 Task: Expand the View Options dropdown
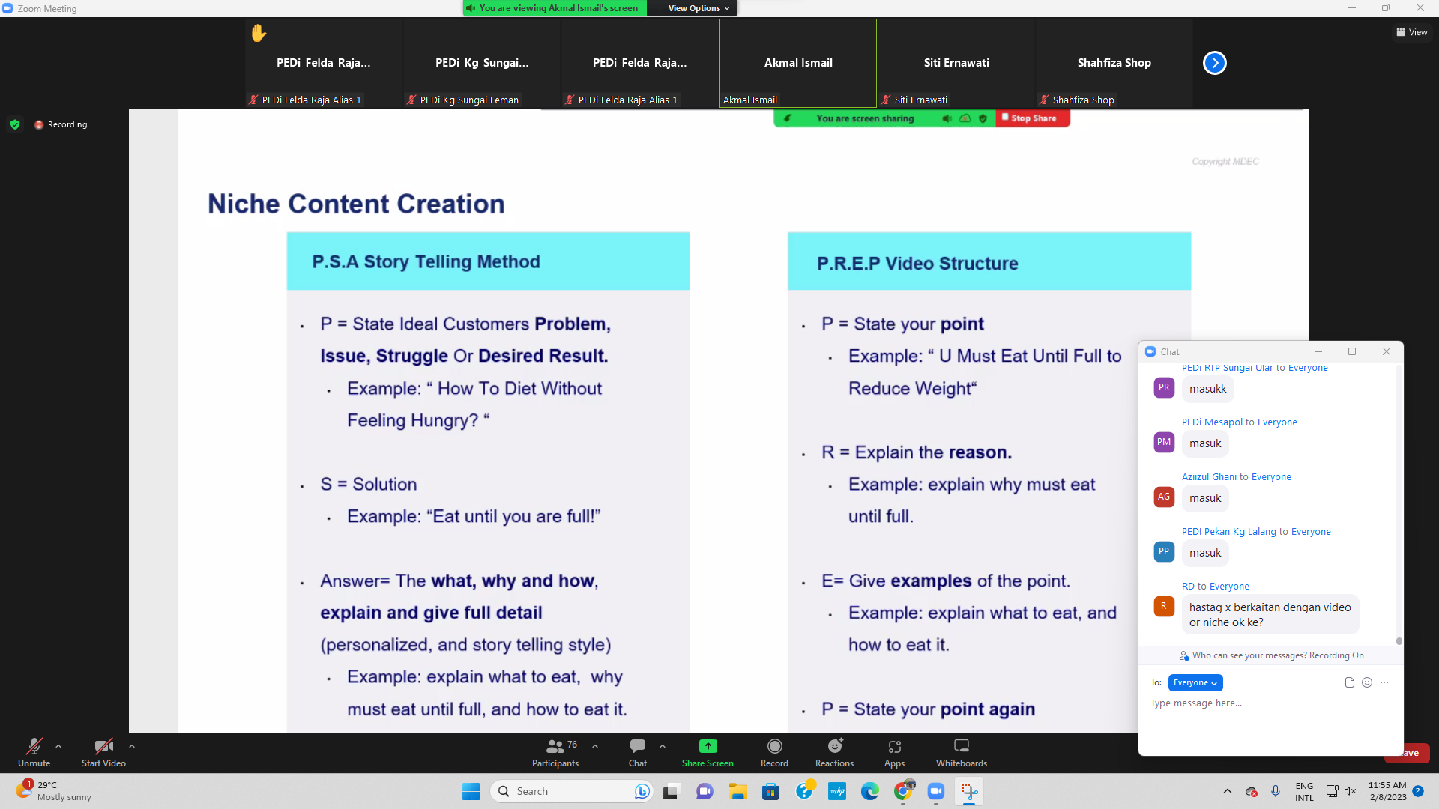[x=698, y=8]
